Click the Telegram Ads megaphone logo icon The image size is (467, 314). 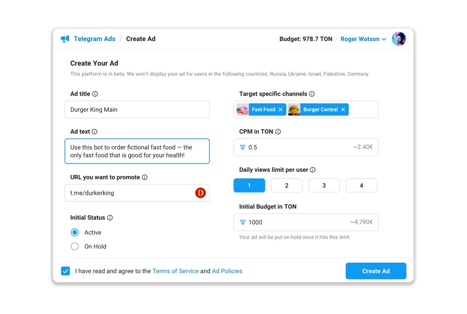pos(65,39)
